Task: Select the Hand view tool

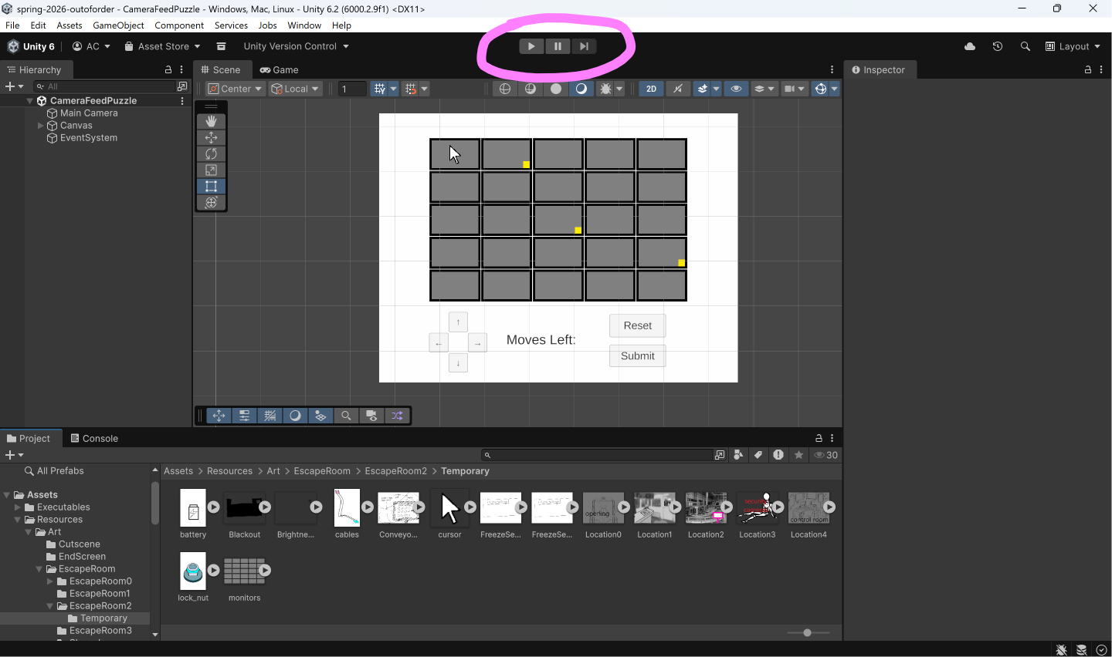Action: 211,121
